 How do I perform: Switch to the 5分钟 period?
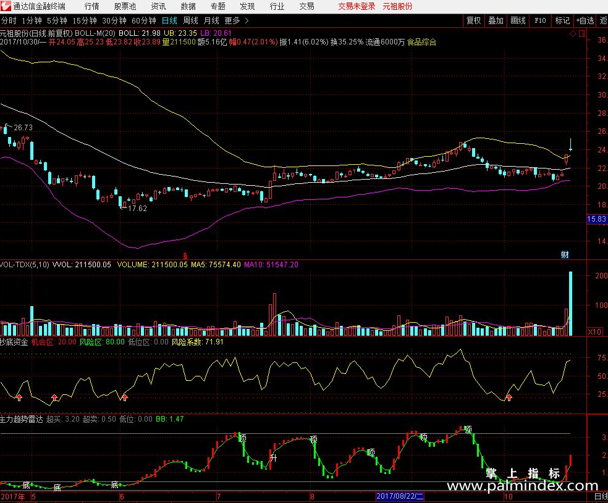click(x=57, y=20)
